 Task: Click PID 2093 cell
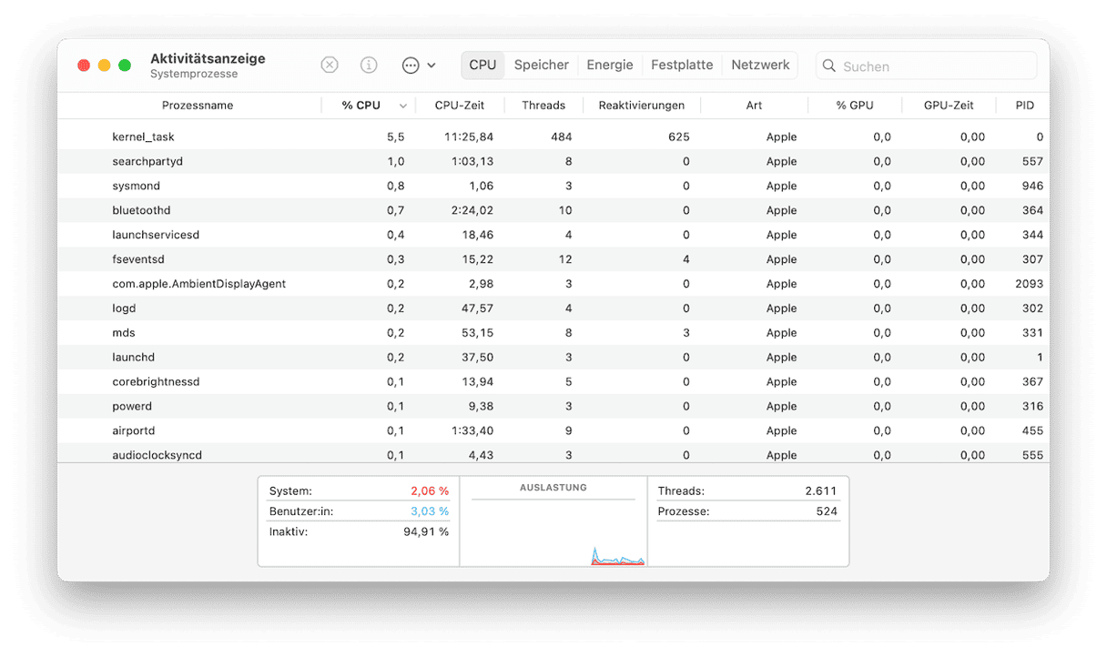1029,284
